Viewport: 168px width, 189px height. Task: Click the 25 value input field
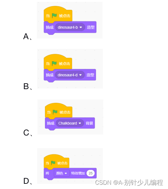click(91, 173)
